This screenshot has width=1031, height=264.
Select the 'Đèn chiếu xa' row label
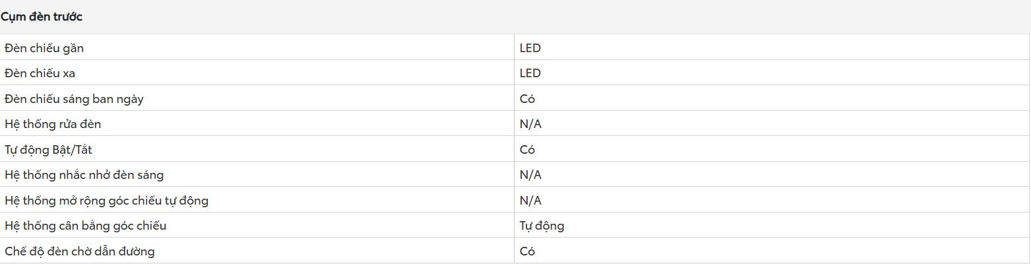(40, 73)
